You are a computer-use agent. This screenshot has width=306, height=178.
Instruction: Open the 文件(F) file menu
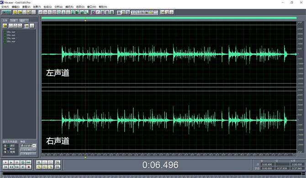(5, 7)
